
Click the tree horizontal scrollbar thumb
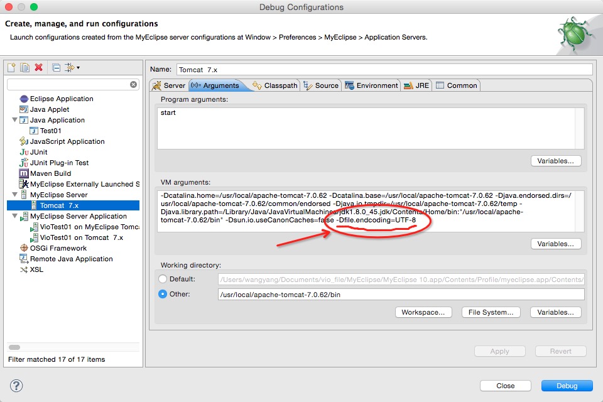(14, 347)
